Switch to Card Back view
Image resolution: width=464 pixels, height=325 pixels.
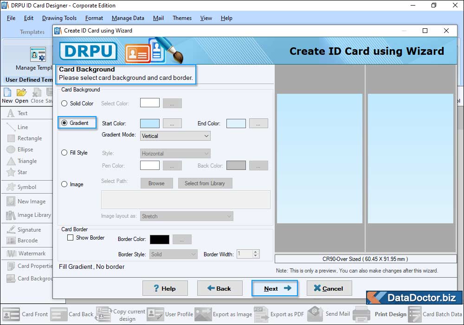[x=71, y=314]
